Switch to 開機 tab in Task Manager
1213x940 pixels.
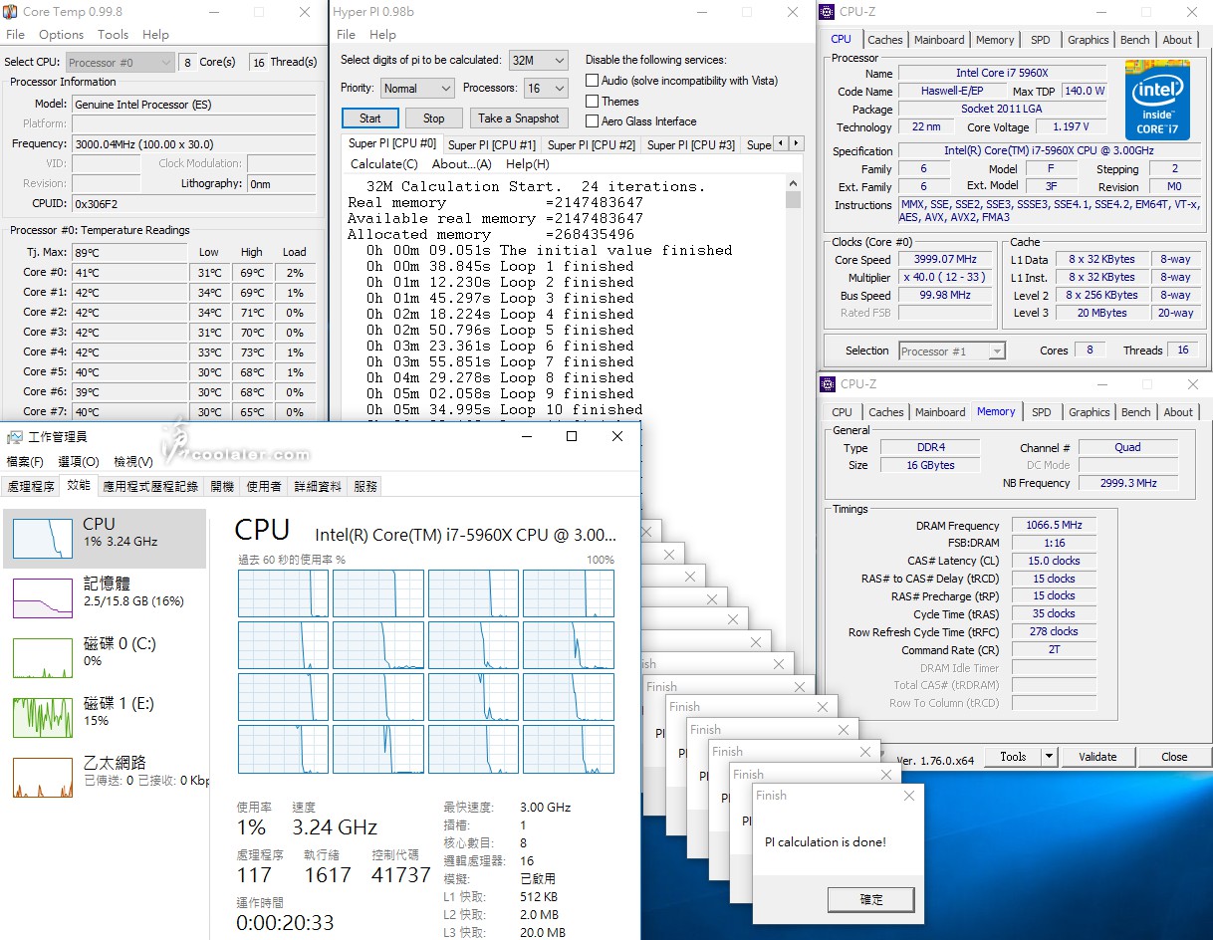click(222, 486)
